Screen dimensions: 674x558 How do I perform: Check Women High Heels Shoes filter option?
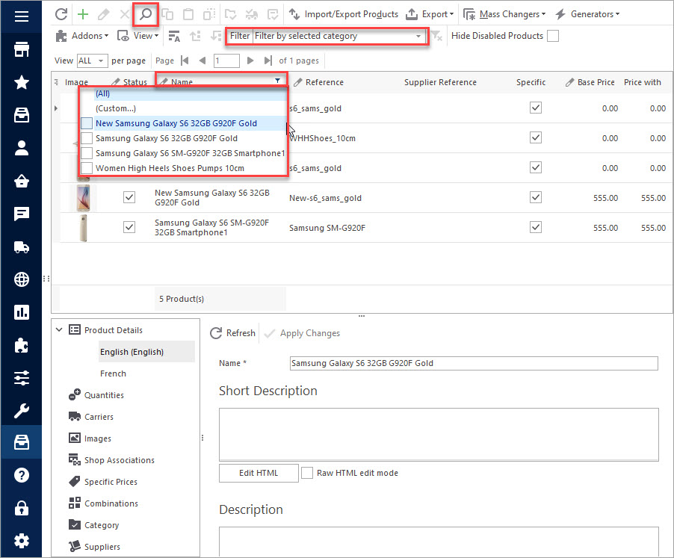87,168
